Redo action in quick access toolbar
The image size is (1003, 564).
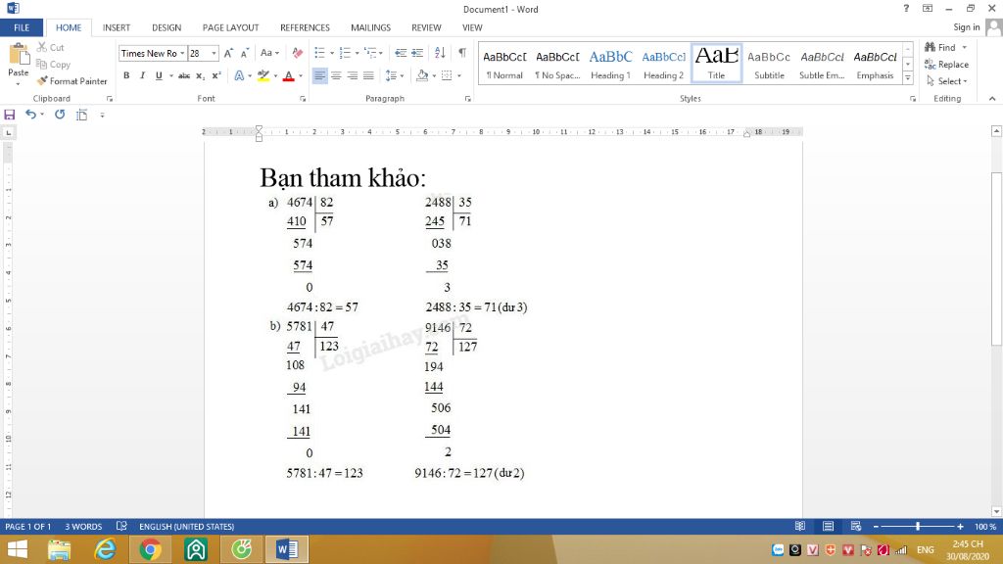tap(60, 115)
